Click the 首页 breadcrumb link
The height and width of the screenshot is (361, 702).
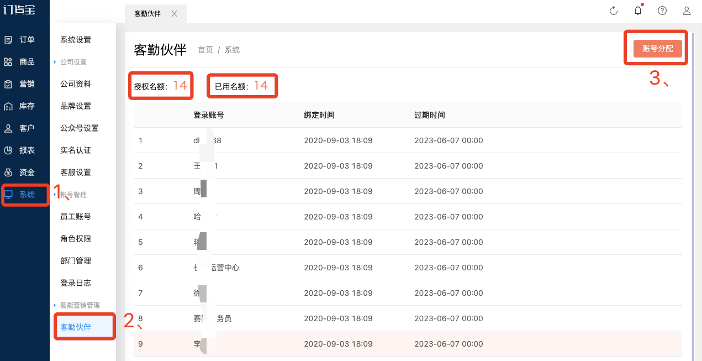tap(205, 50)
